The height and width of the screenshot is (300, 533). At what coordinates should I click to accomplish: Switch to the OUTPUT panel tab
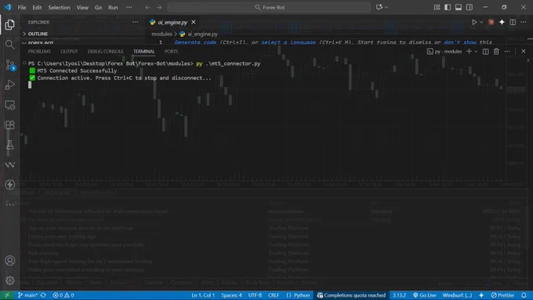(x=69, y=51)
